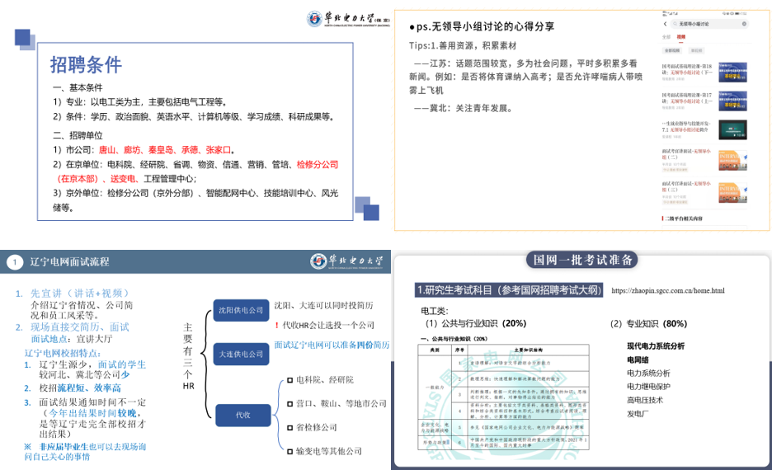Click the 电力继电保护 subject text
Screen dimensions: 772x470
(648, 387)
